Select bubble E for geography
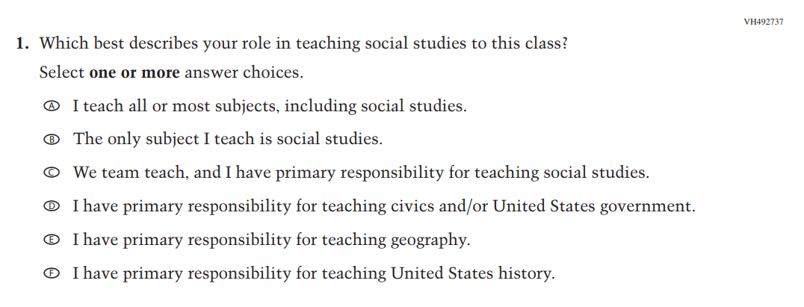Image resolution: width=804 pixels, height=307 pixels. click(52, 241)
